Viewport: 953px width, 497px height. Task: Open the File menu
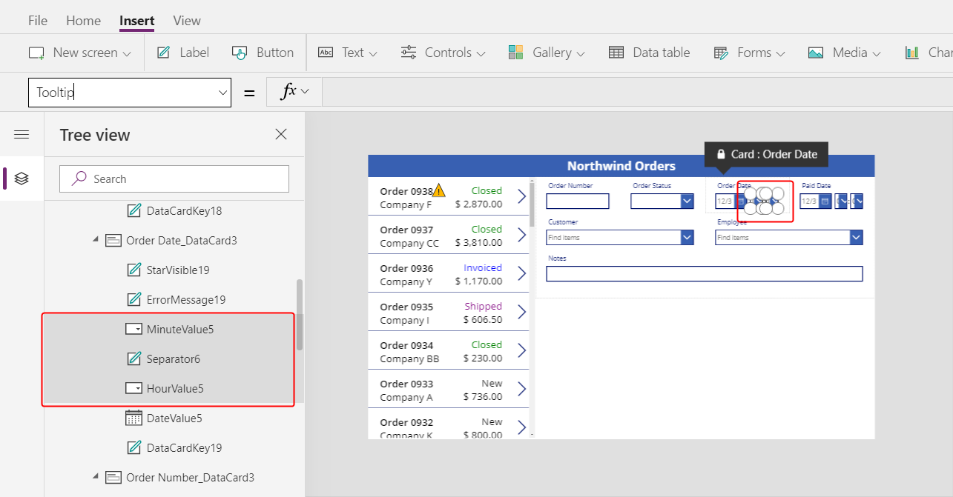pos(37,20)
